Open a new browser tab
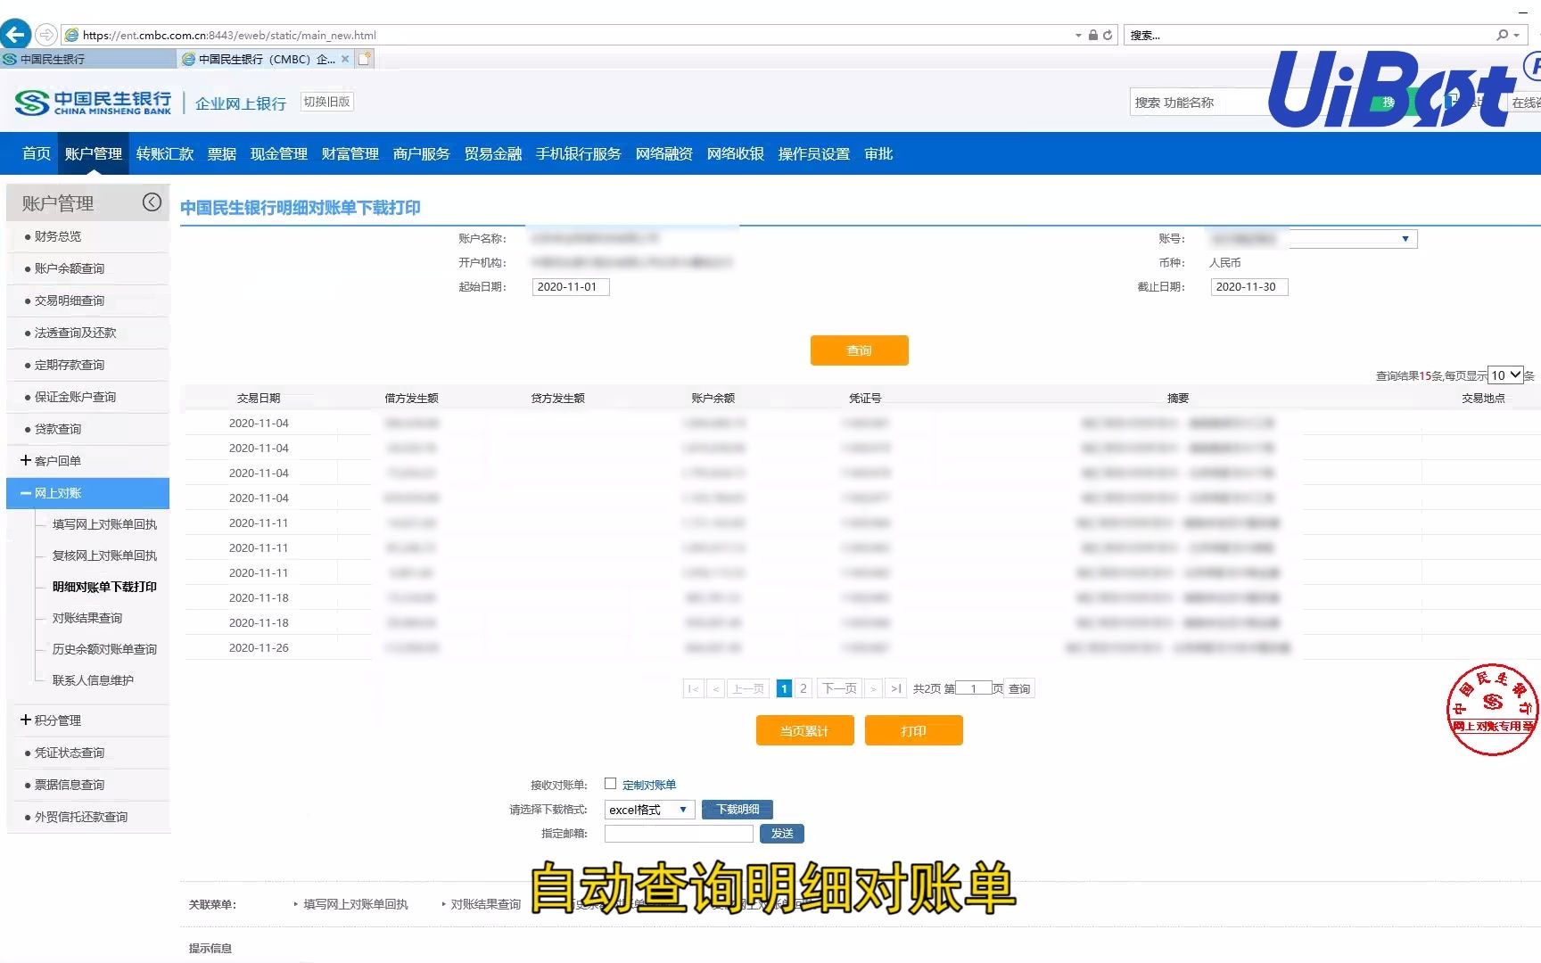 [364, 57]
